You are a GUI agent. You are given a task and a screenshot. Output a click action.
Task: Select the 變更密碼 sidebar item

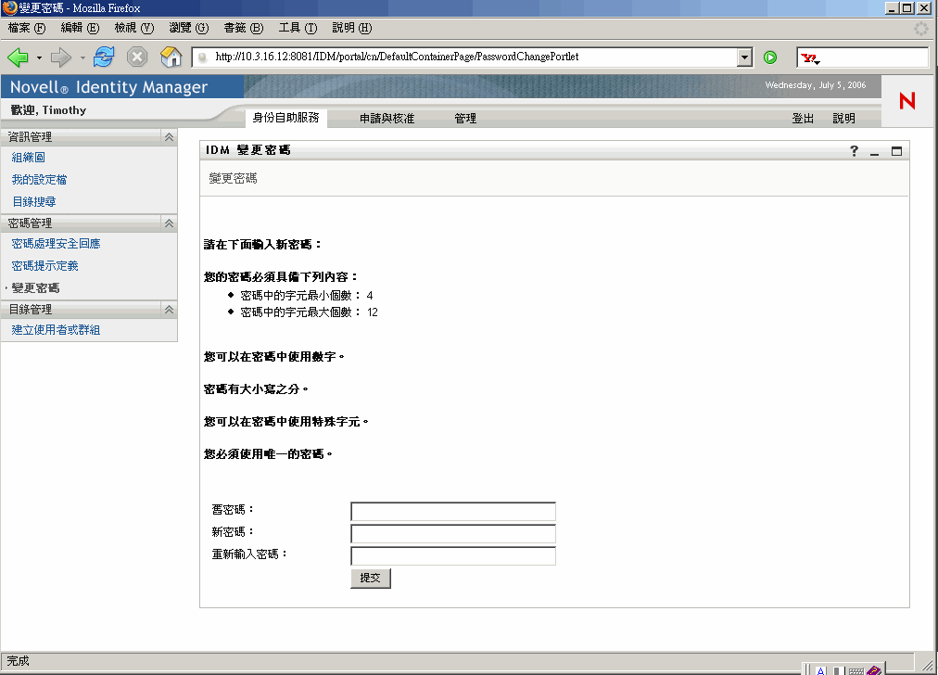(36, 287)
